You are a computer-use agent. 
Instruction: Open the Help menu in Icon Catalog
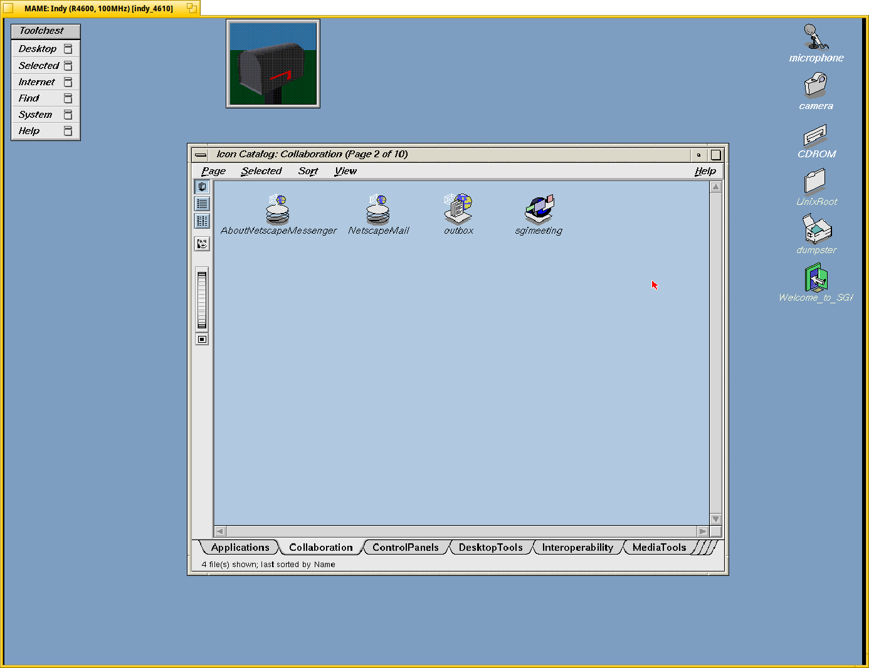705,171
